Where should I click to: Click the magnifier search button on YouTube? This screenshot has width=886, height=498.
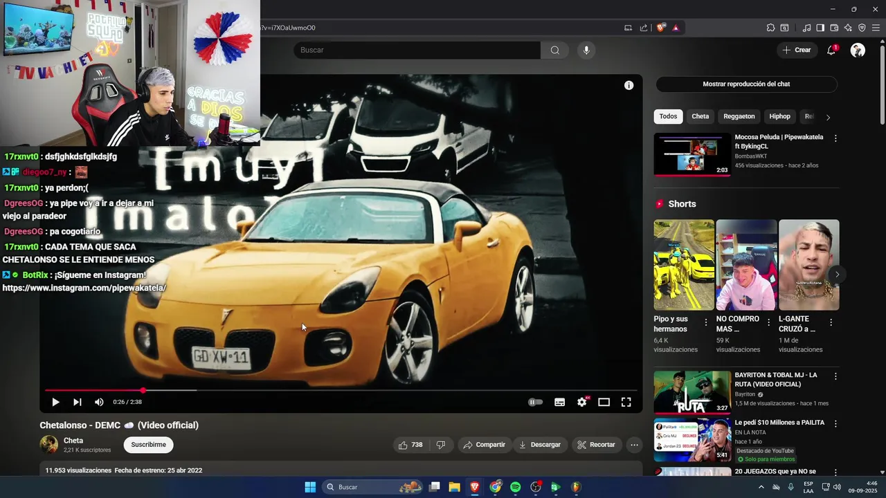[555, 50]
